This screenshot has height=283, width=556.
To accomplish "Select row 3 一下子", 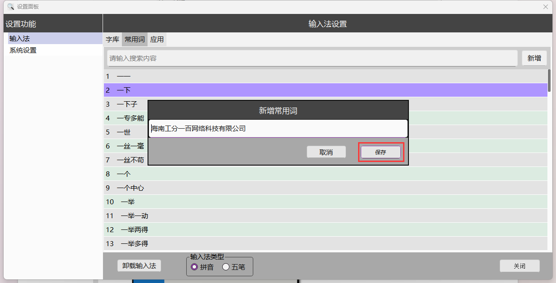I will (126, 104).
